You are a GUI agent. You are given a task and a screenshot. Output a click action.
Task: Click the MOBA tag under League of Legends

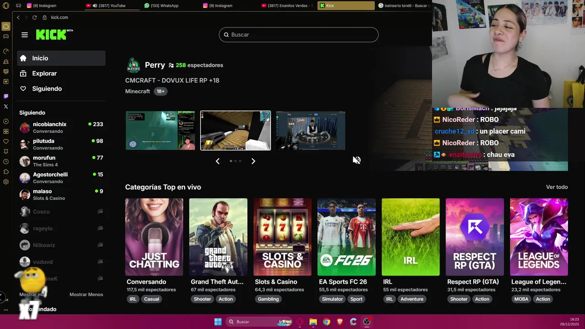pyautogui.click(x=521, y=299)
